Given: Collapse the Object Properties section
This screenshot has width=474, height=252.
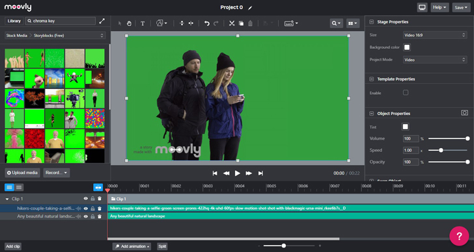Looking at the screenshot, I should tap(372, 114).
